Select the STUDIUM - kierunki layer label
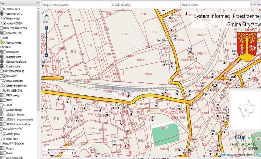261x159 pixels. [x=19, y=114]
